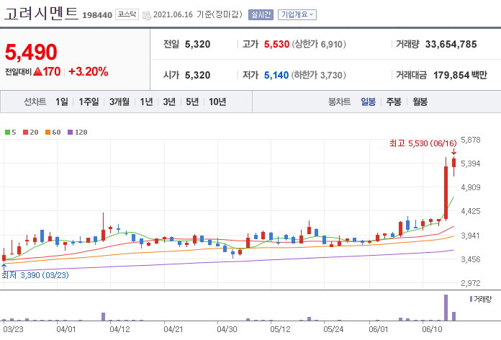Click the purple 거래량 legend marker
Viewport: 501px width, 340px height.
pyautogui.click(x=471, y=299)
